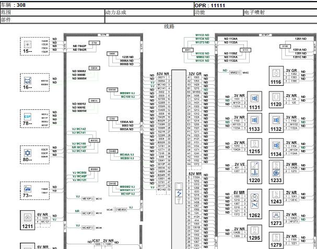The height and width of the screenshot is (249, 317).
Task: Click the 'ND 1134A' wire label
Action: tap(231, 39)
